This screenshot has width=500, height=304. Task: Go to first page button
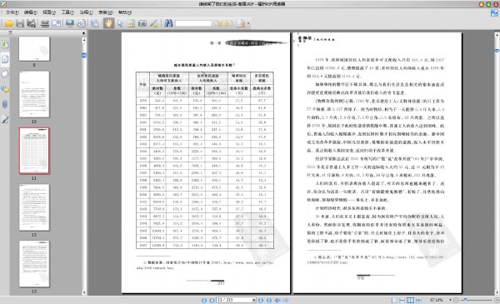coord(204,300)
